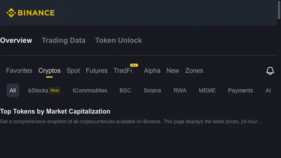
Task: Open the Zones tab
Action: (194, 71)
